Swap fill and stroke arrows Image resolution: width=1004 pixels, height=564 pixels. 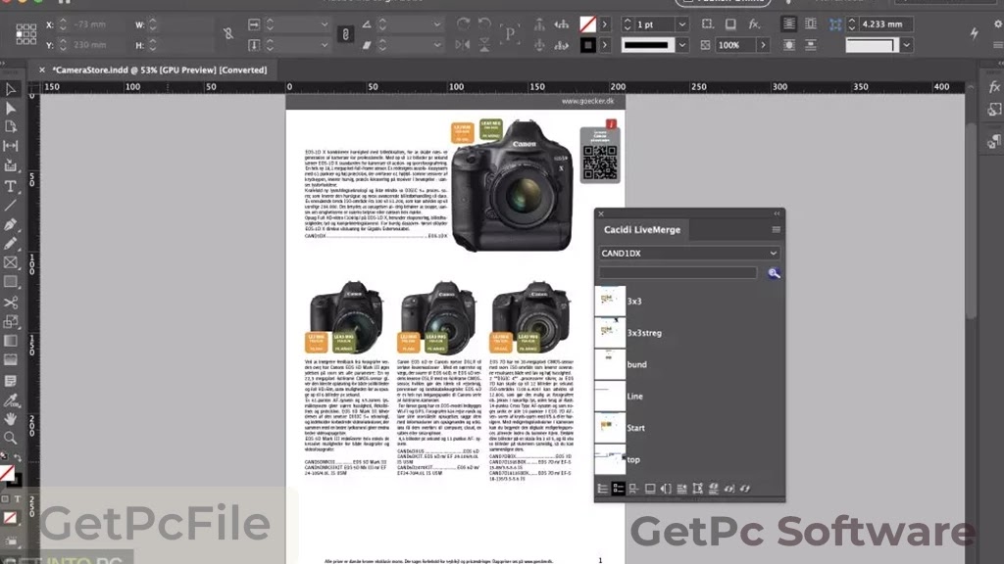click(18, 458)
